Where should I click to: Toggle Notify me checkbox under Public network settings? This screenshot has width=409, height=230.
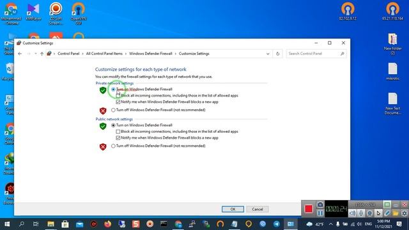pos(118,138)
